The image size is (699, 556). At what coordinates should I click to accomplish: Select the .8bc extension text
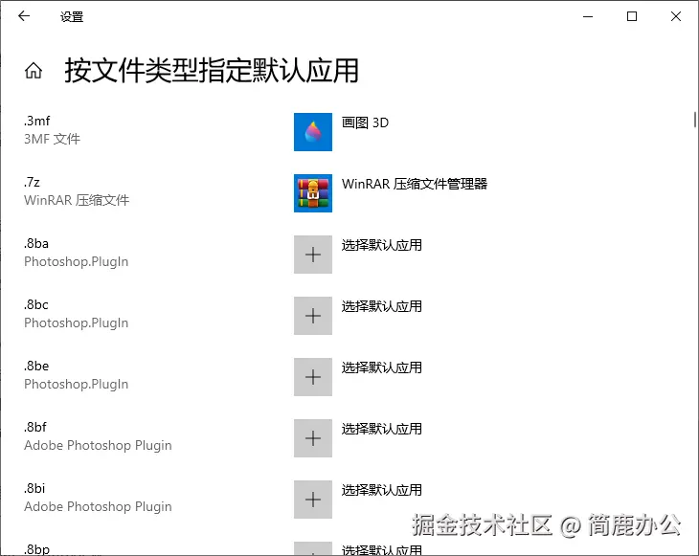(36, 304)
